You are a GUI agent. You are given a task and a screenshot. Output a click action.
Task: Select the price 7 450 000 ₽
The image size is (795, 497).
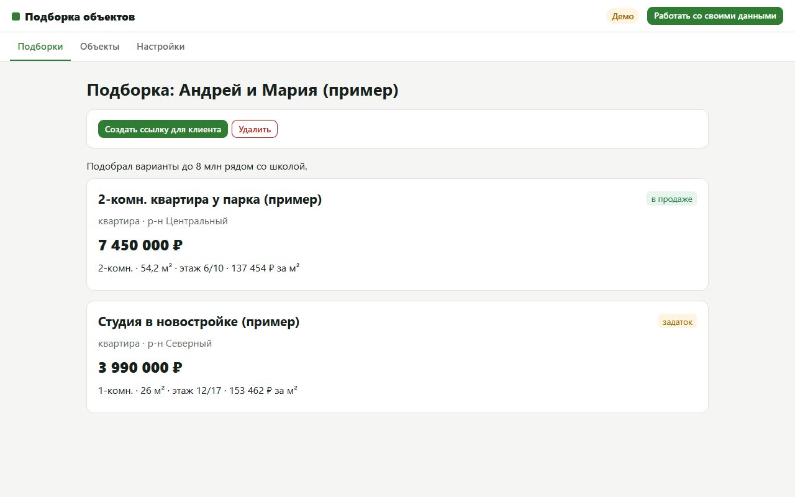(140, 245)
